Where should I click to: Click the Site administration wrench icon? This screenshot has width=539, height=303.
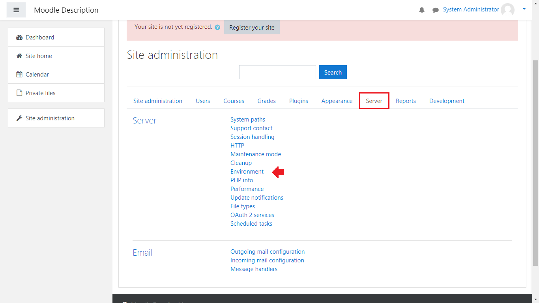19,118
